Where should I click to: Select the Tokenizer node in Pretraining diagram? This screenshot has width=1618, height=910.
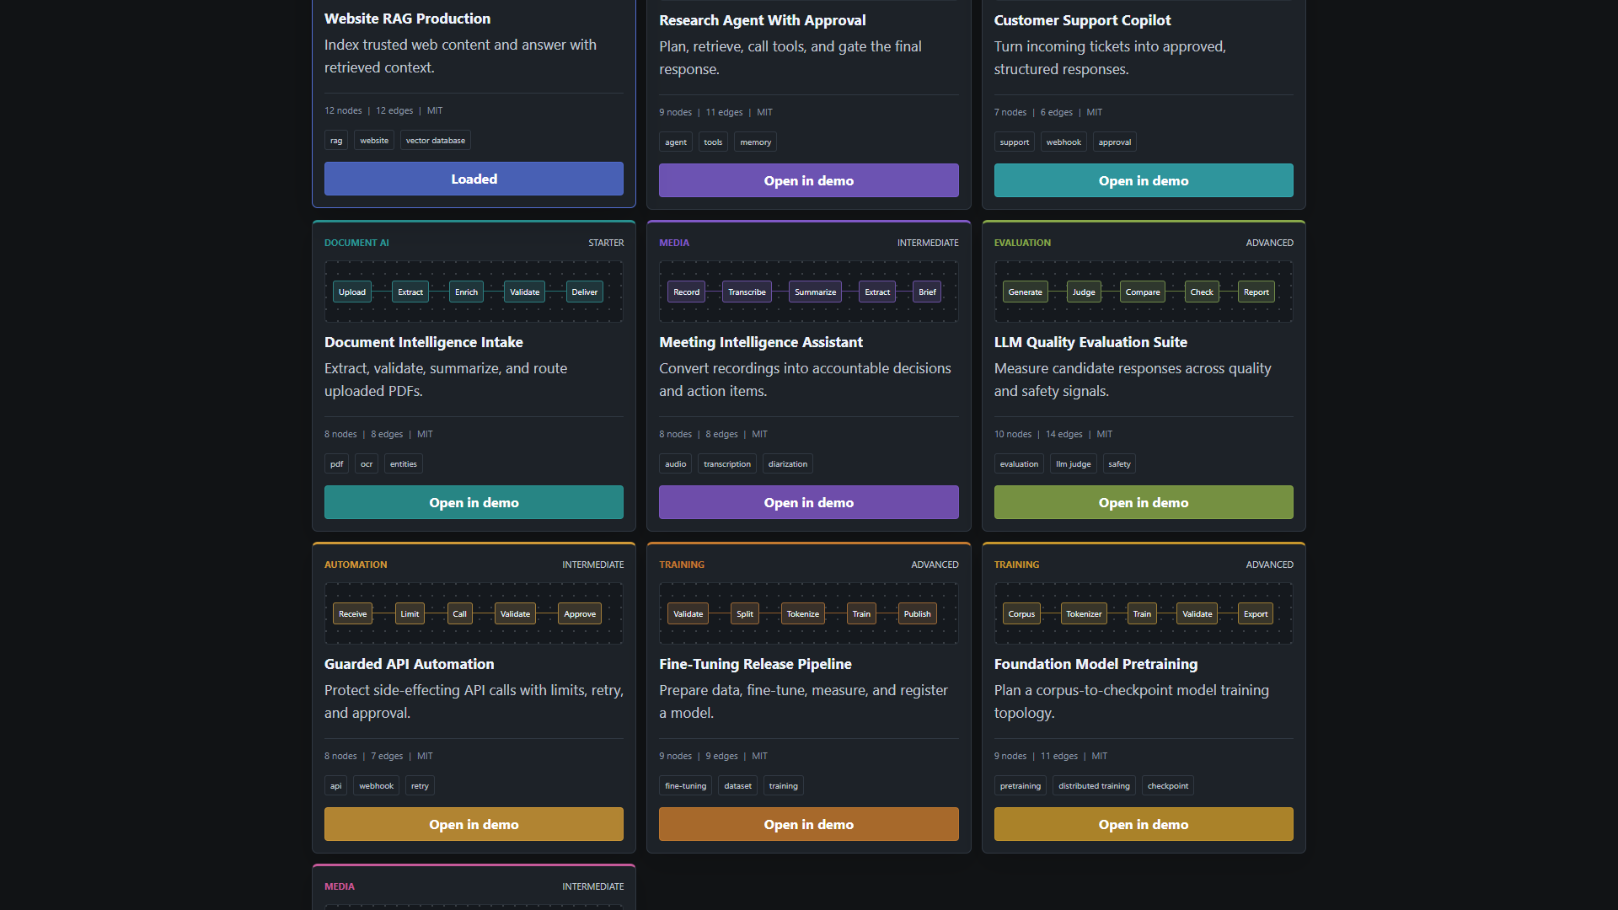(1084, 613)
